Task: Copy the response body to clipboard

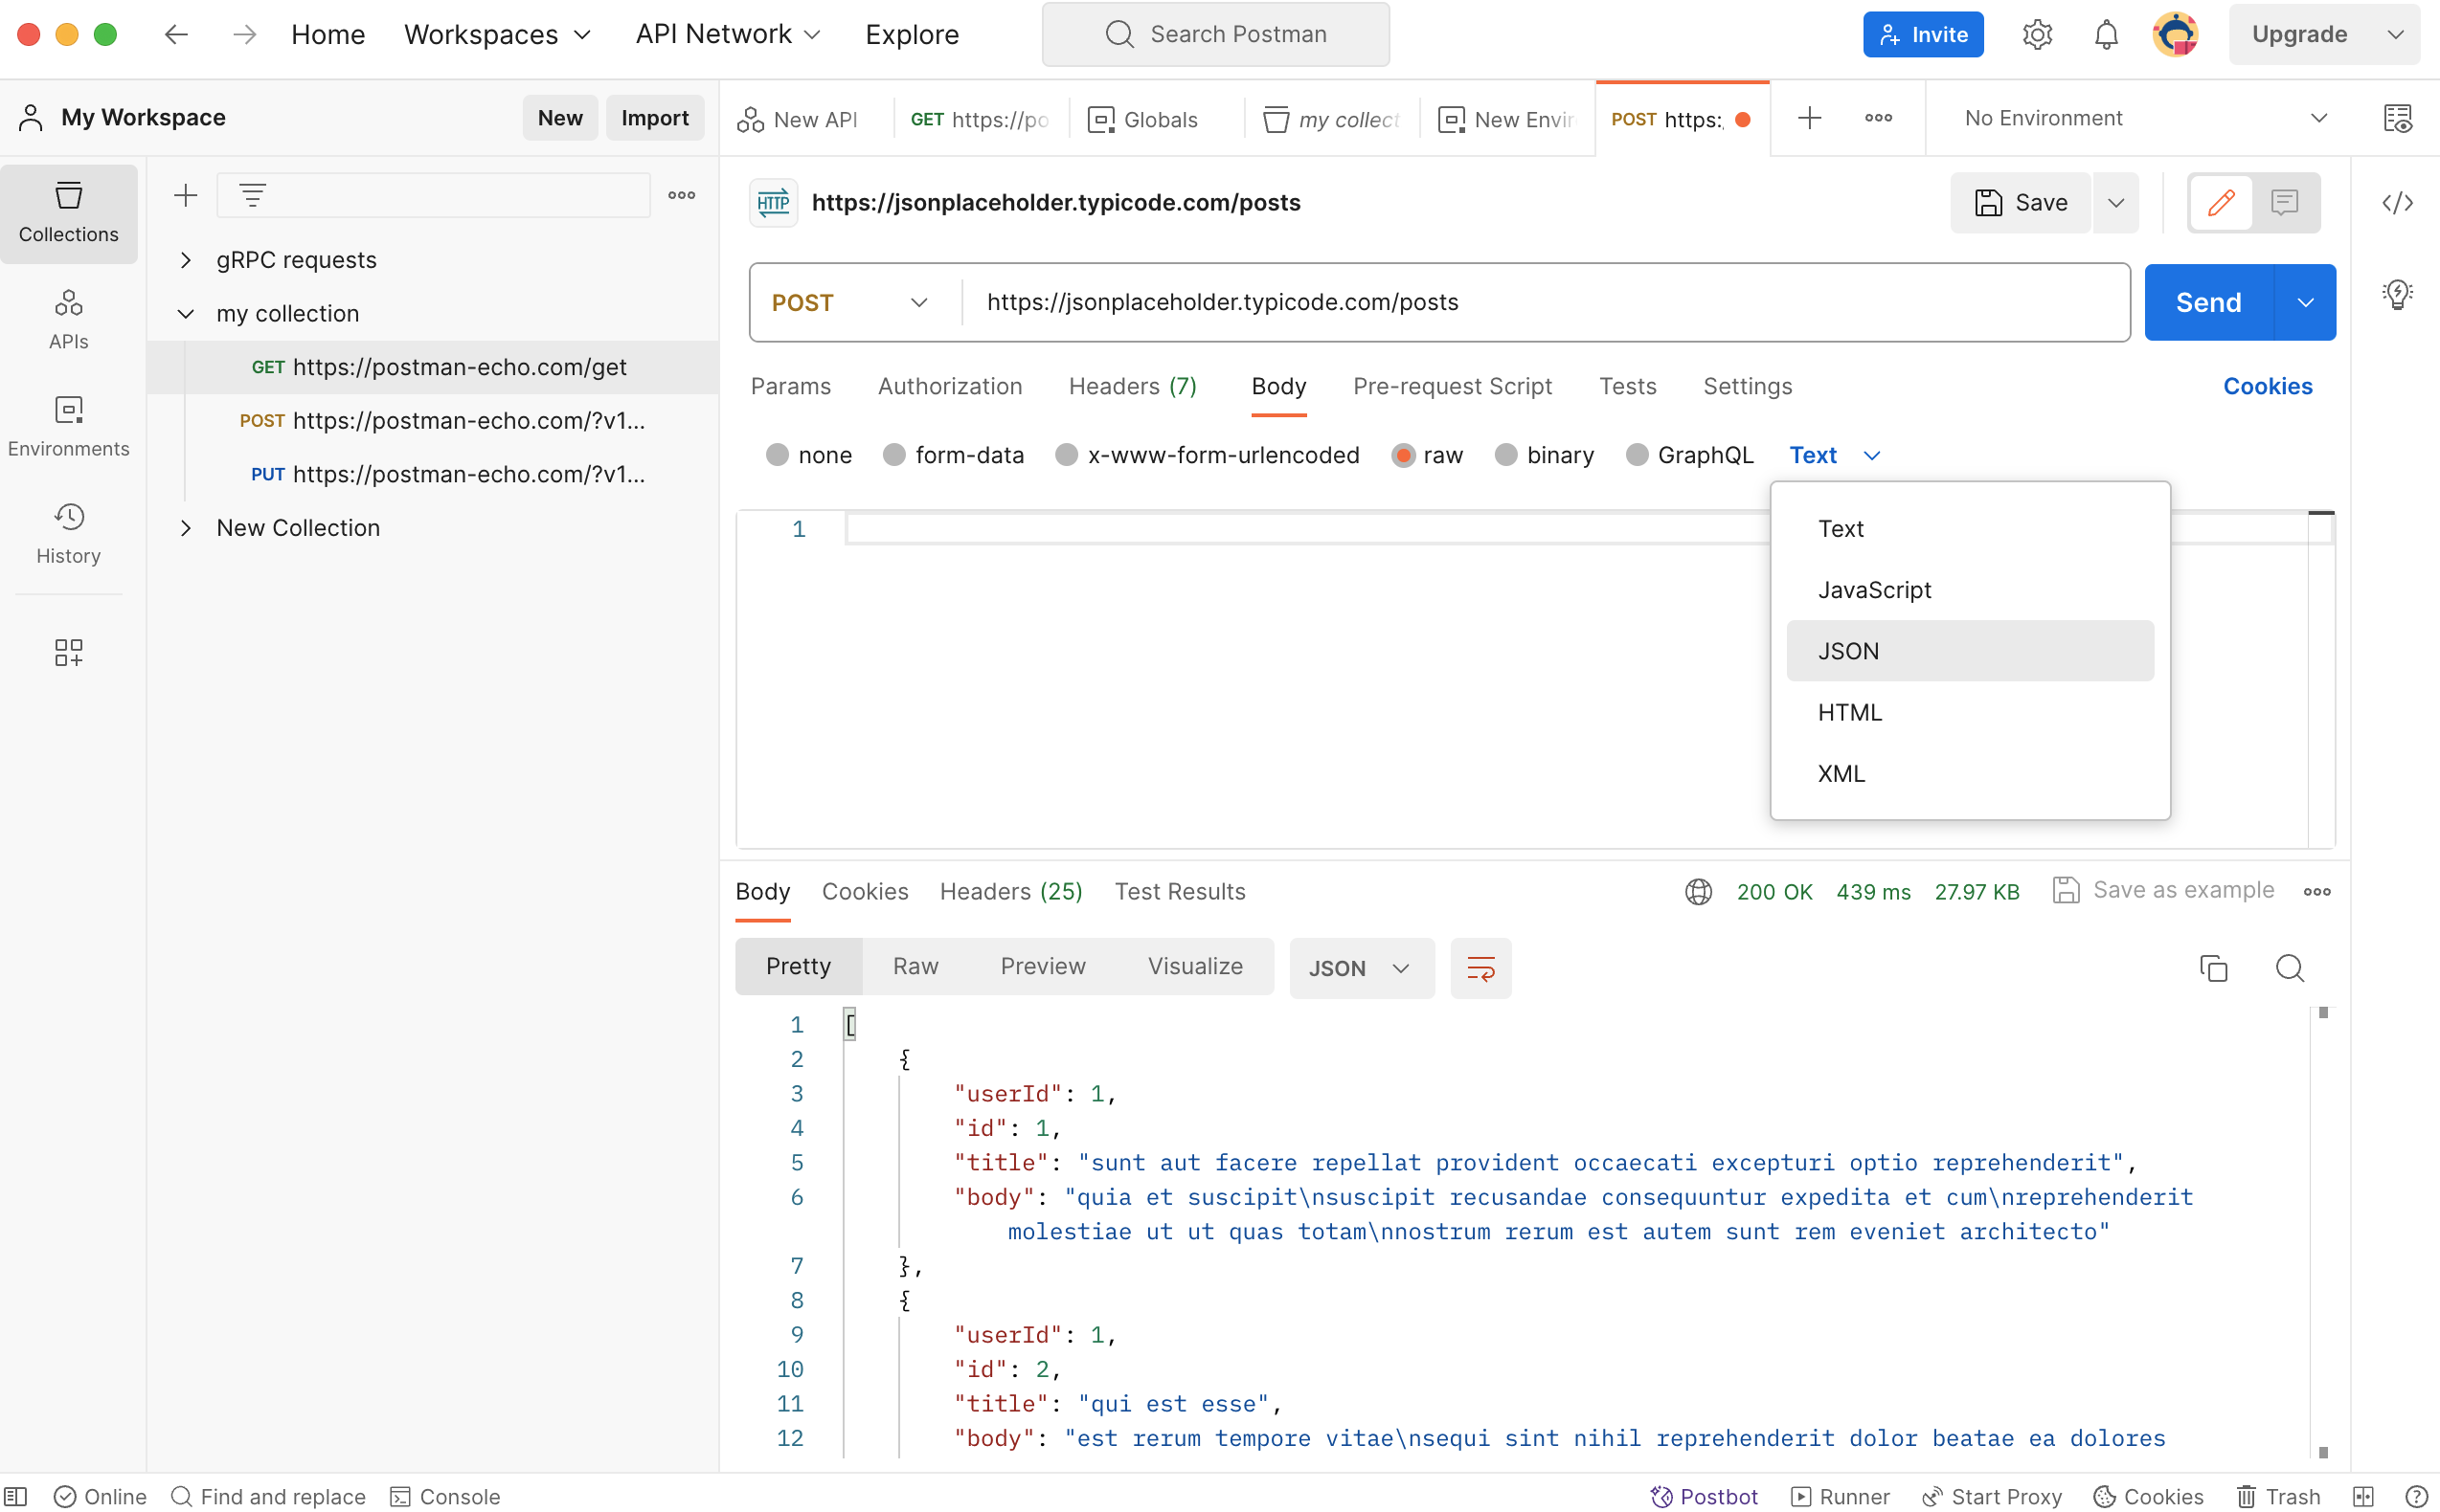Action: coord(2213,968)
